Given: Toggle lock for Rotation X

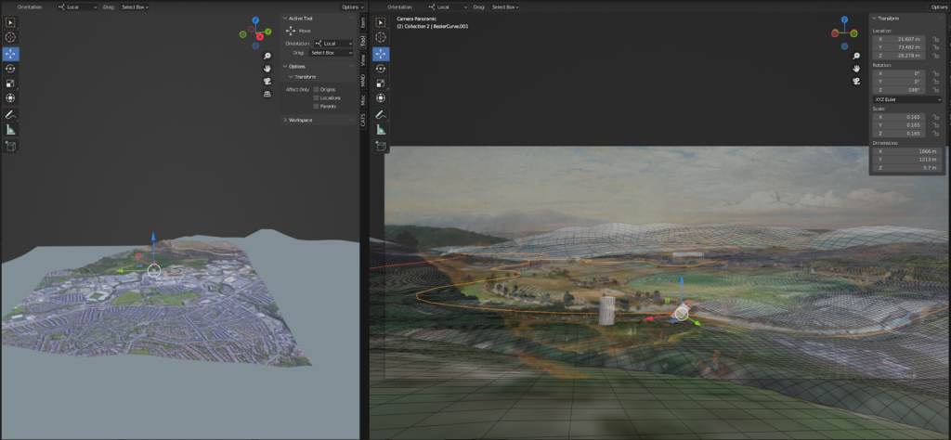Looking at the screenshot, I should tap(936, 73).
